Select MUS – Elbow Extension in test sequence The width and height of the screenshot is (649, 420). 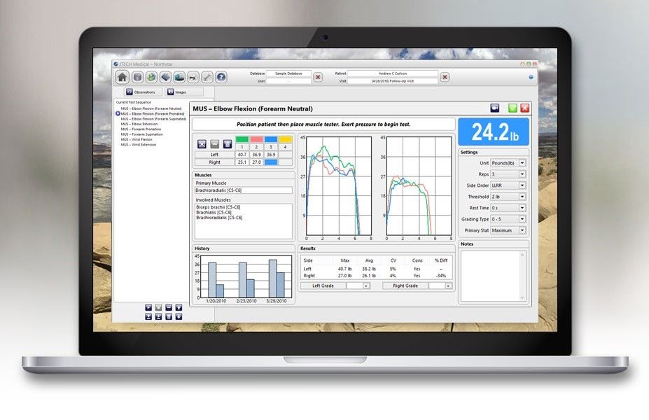139,124
